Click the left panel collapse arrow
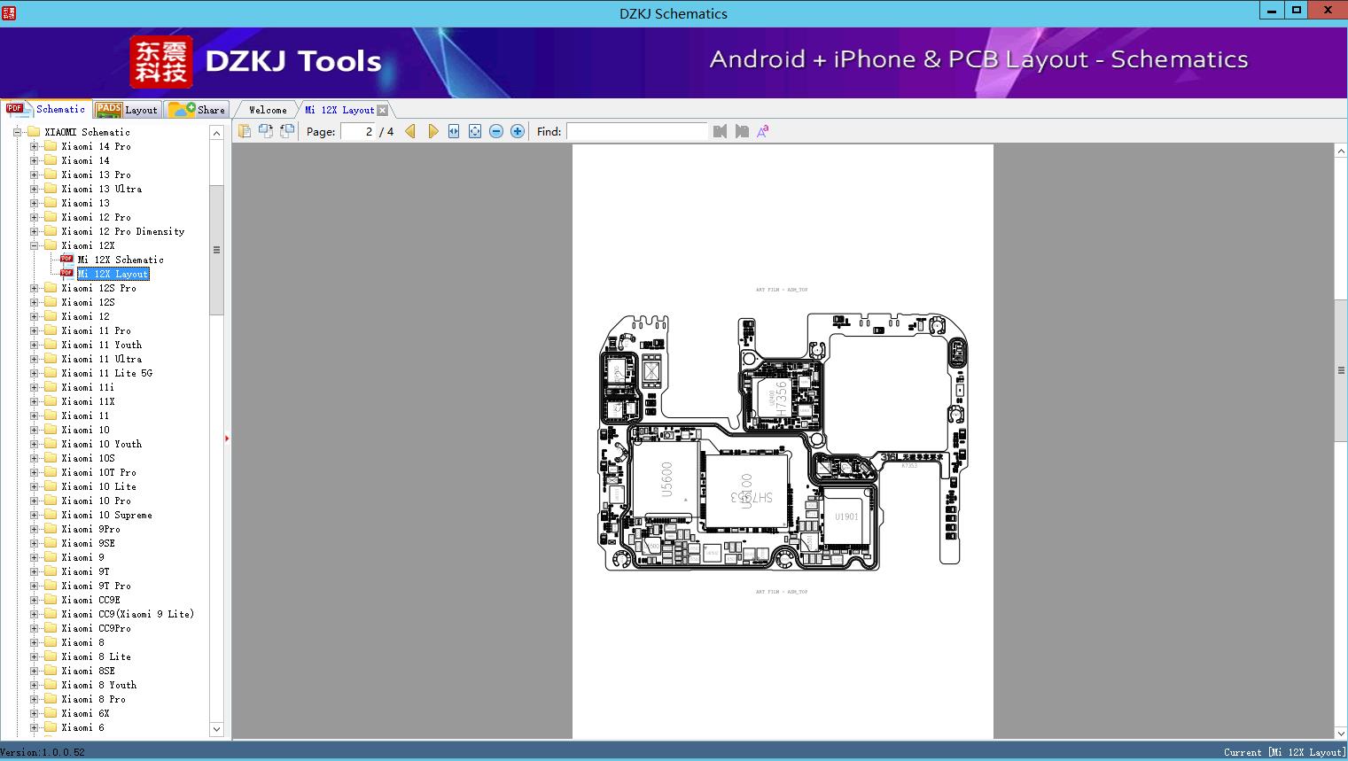 (227, 439)
